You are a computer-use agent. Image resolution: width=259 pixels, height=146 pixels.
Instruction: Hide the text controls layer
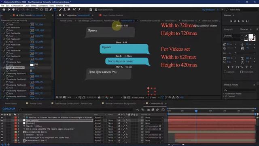tap(2, 120)
